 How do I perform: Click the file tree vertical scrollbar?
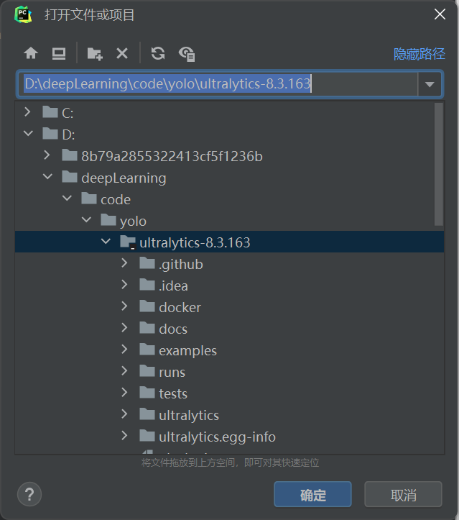pos(439,164)
